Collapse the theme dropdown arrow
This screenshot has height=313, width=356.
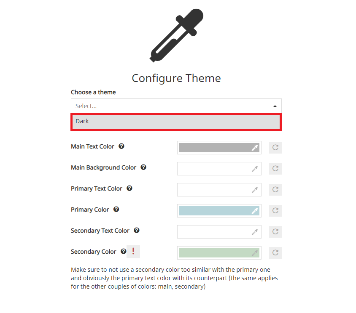(x=275, y=106)
